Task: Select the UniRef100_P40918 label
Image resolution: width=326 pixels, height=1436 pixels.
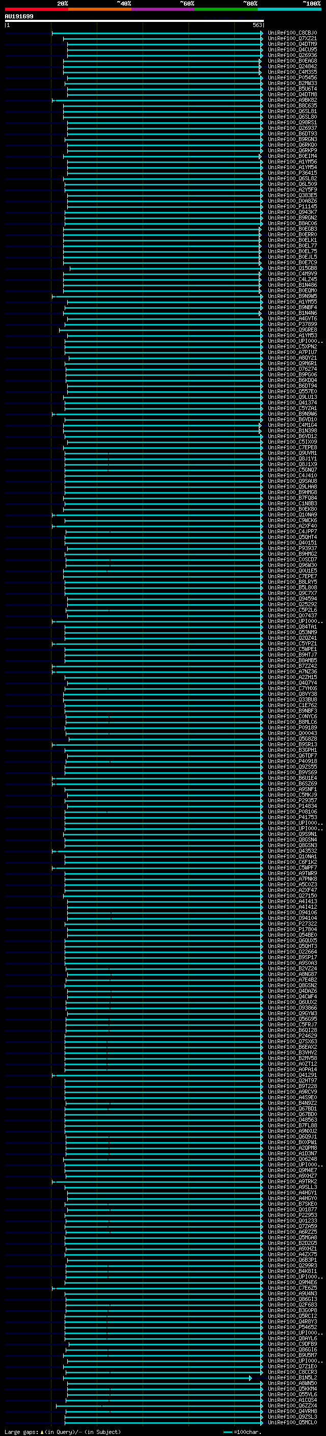Action: 292,761
